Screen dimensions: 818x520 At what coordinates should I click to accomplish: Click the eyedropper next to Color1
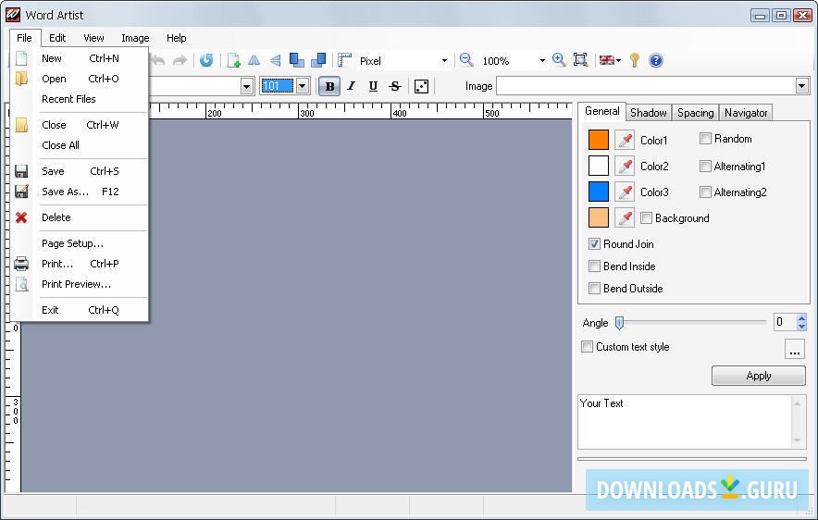click(625, 140)
